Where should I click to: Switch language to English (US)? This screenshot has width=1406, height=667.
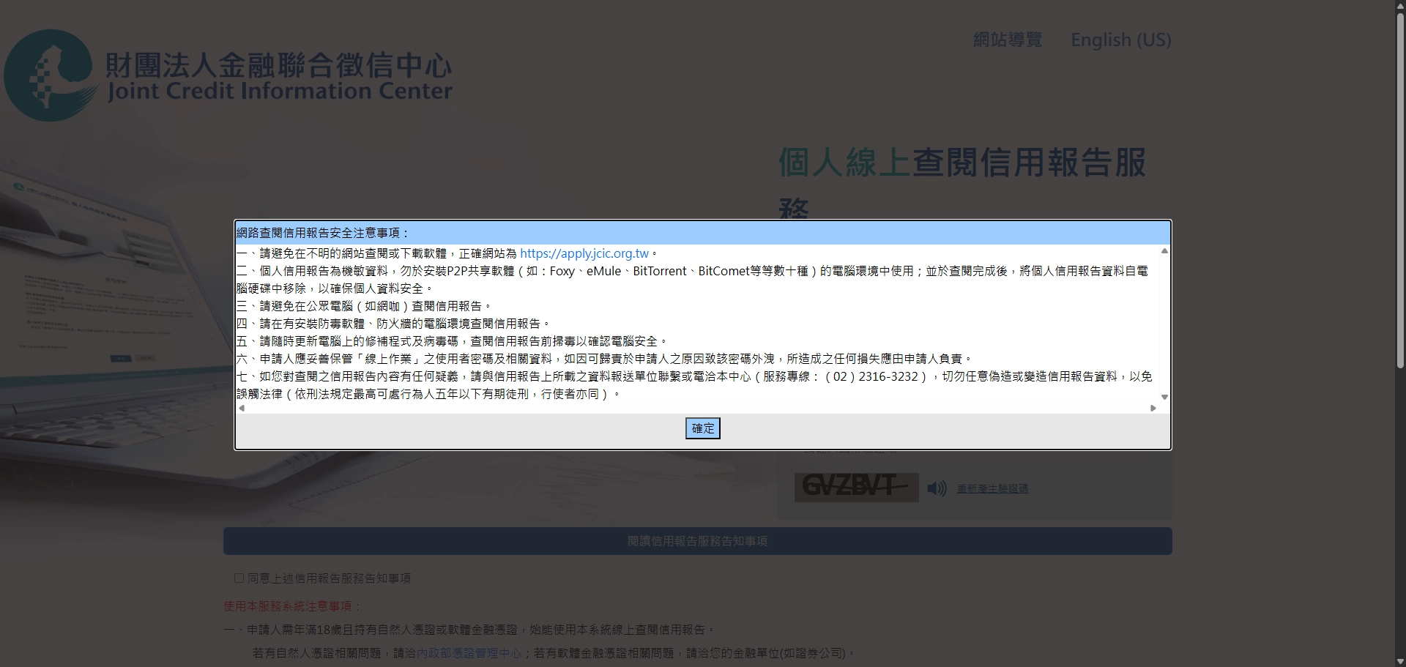click(1121, 40)
